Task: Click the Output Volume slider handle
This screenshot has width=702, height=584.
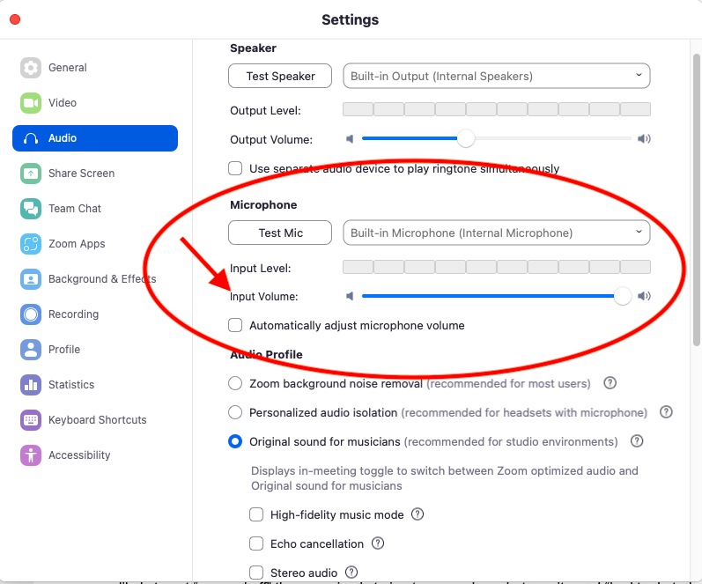Action: pos(466,138)
